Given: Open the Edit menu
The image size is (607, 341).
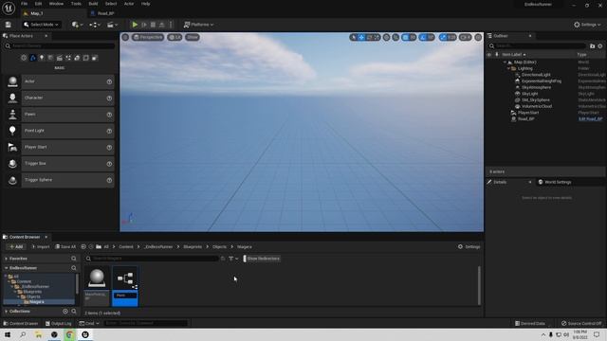Looking at the screenshot, I should [x=38, y=4].
